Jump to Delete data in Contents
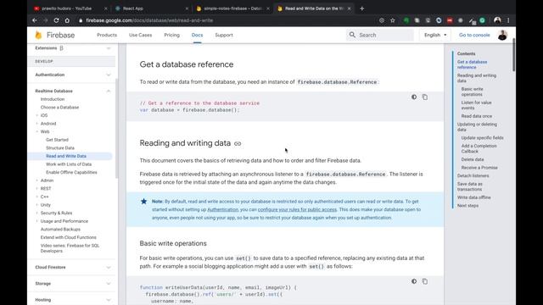This screenshot has width=543, height=305. pos(473,159)
